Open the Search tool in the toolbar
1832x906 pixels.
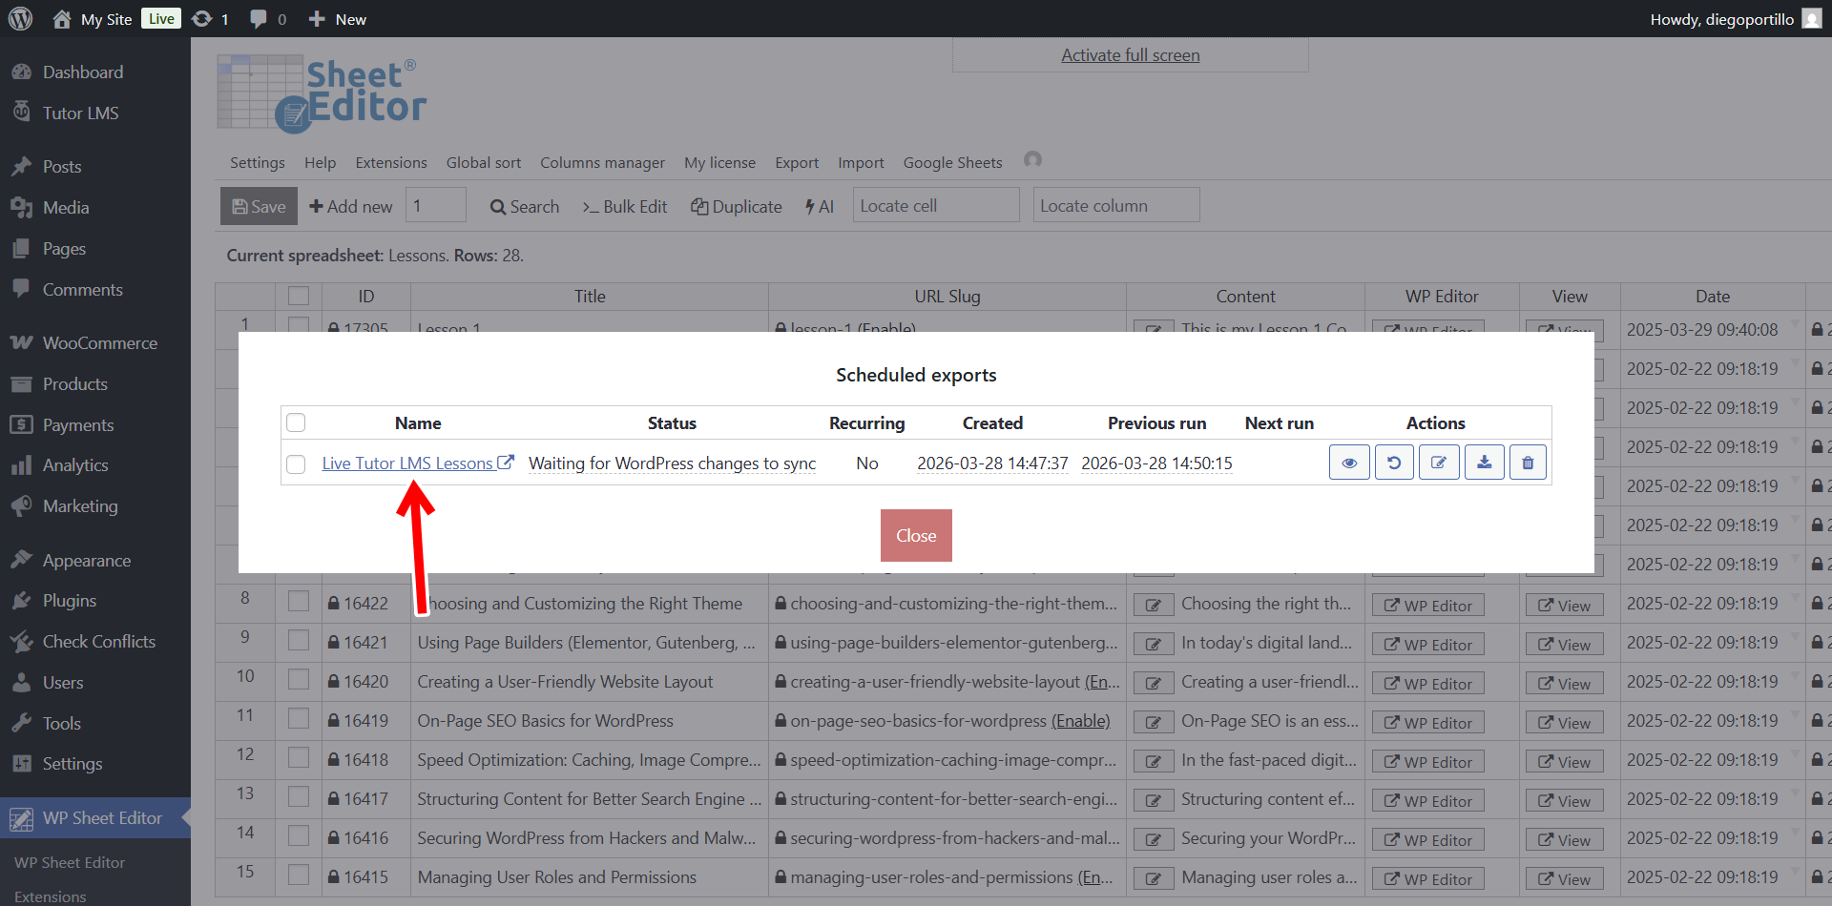tap(524, 206)
